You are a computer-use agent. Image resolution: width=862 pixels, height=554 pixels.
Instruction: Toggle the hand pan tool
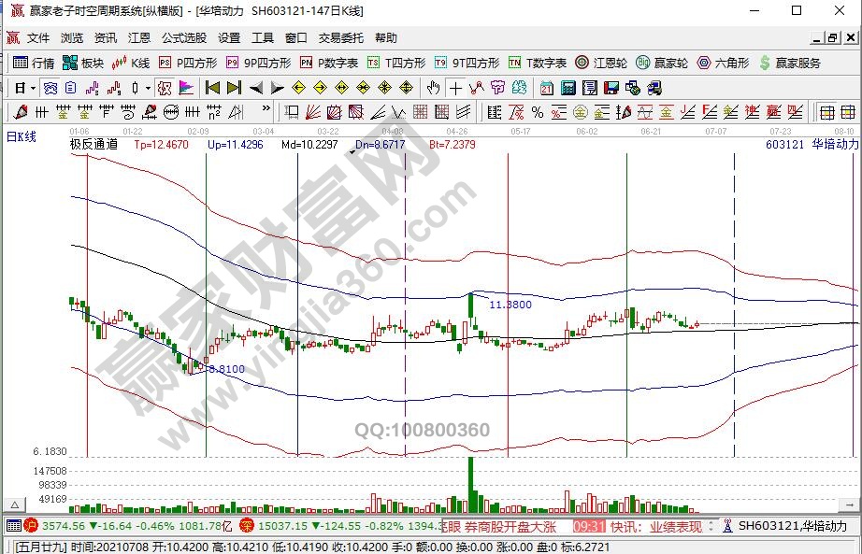tap(433, 88)
